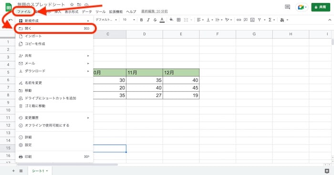The width and height of the screenshot is (334, 175).
Task: Click the ファイル menu
Action: point(24,11)
